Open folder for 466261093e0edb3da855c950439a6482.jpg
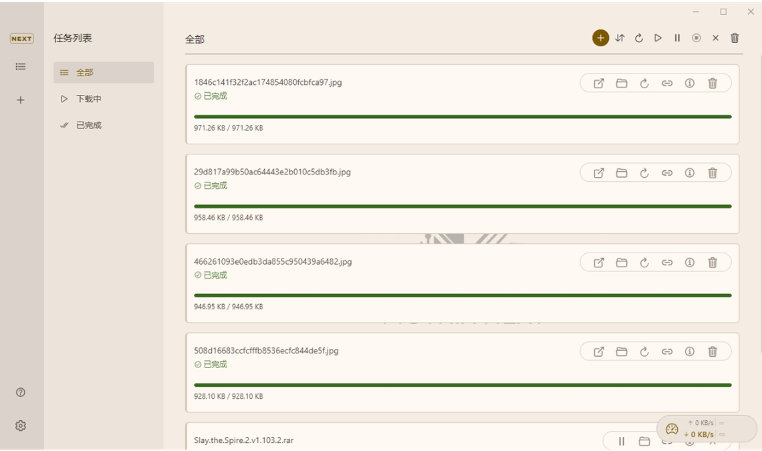The image size is (762, 451). click(622, 263)
